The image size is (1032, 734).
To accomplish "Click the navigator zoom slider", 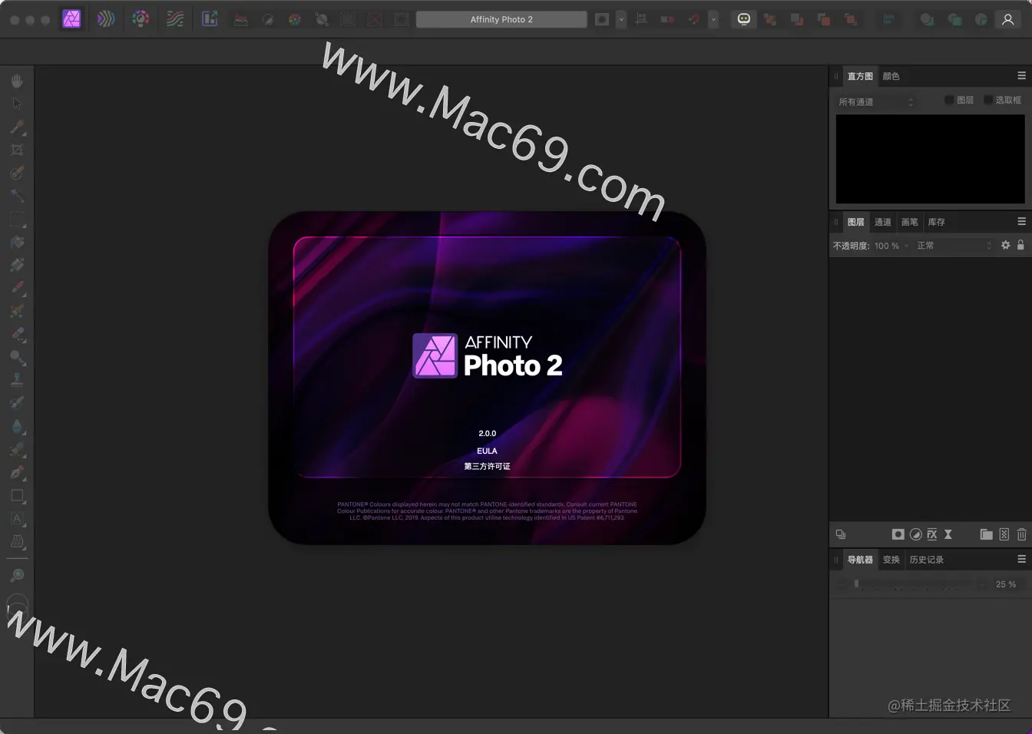I will point(911,584).
